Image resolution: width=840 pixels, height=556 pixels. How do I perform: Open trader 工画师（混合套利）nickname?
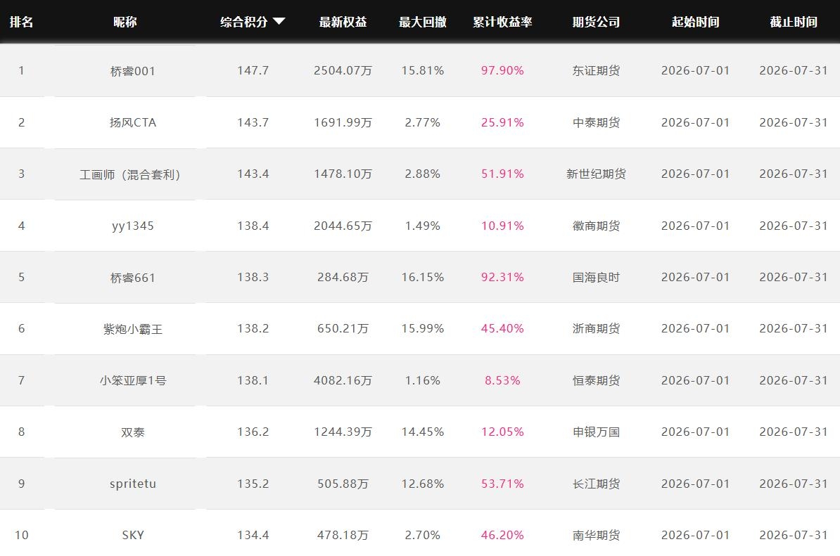(130, 174)
